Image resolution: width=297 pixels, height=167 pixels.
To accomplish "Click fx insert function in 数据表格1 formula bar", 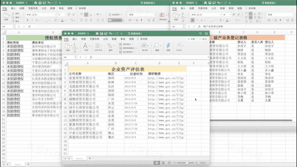I will 91,57.
